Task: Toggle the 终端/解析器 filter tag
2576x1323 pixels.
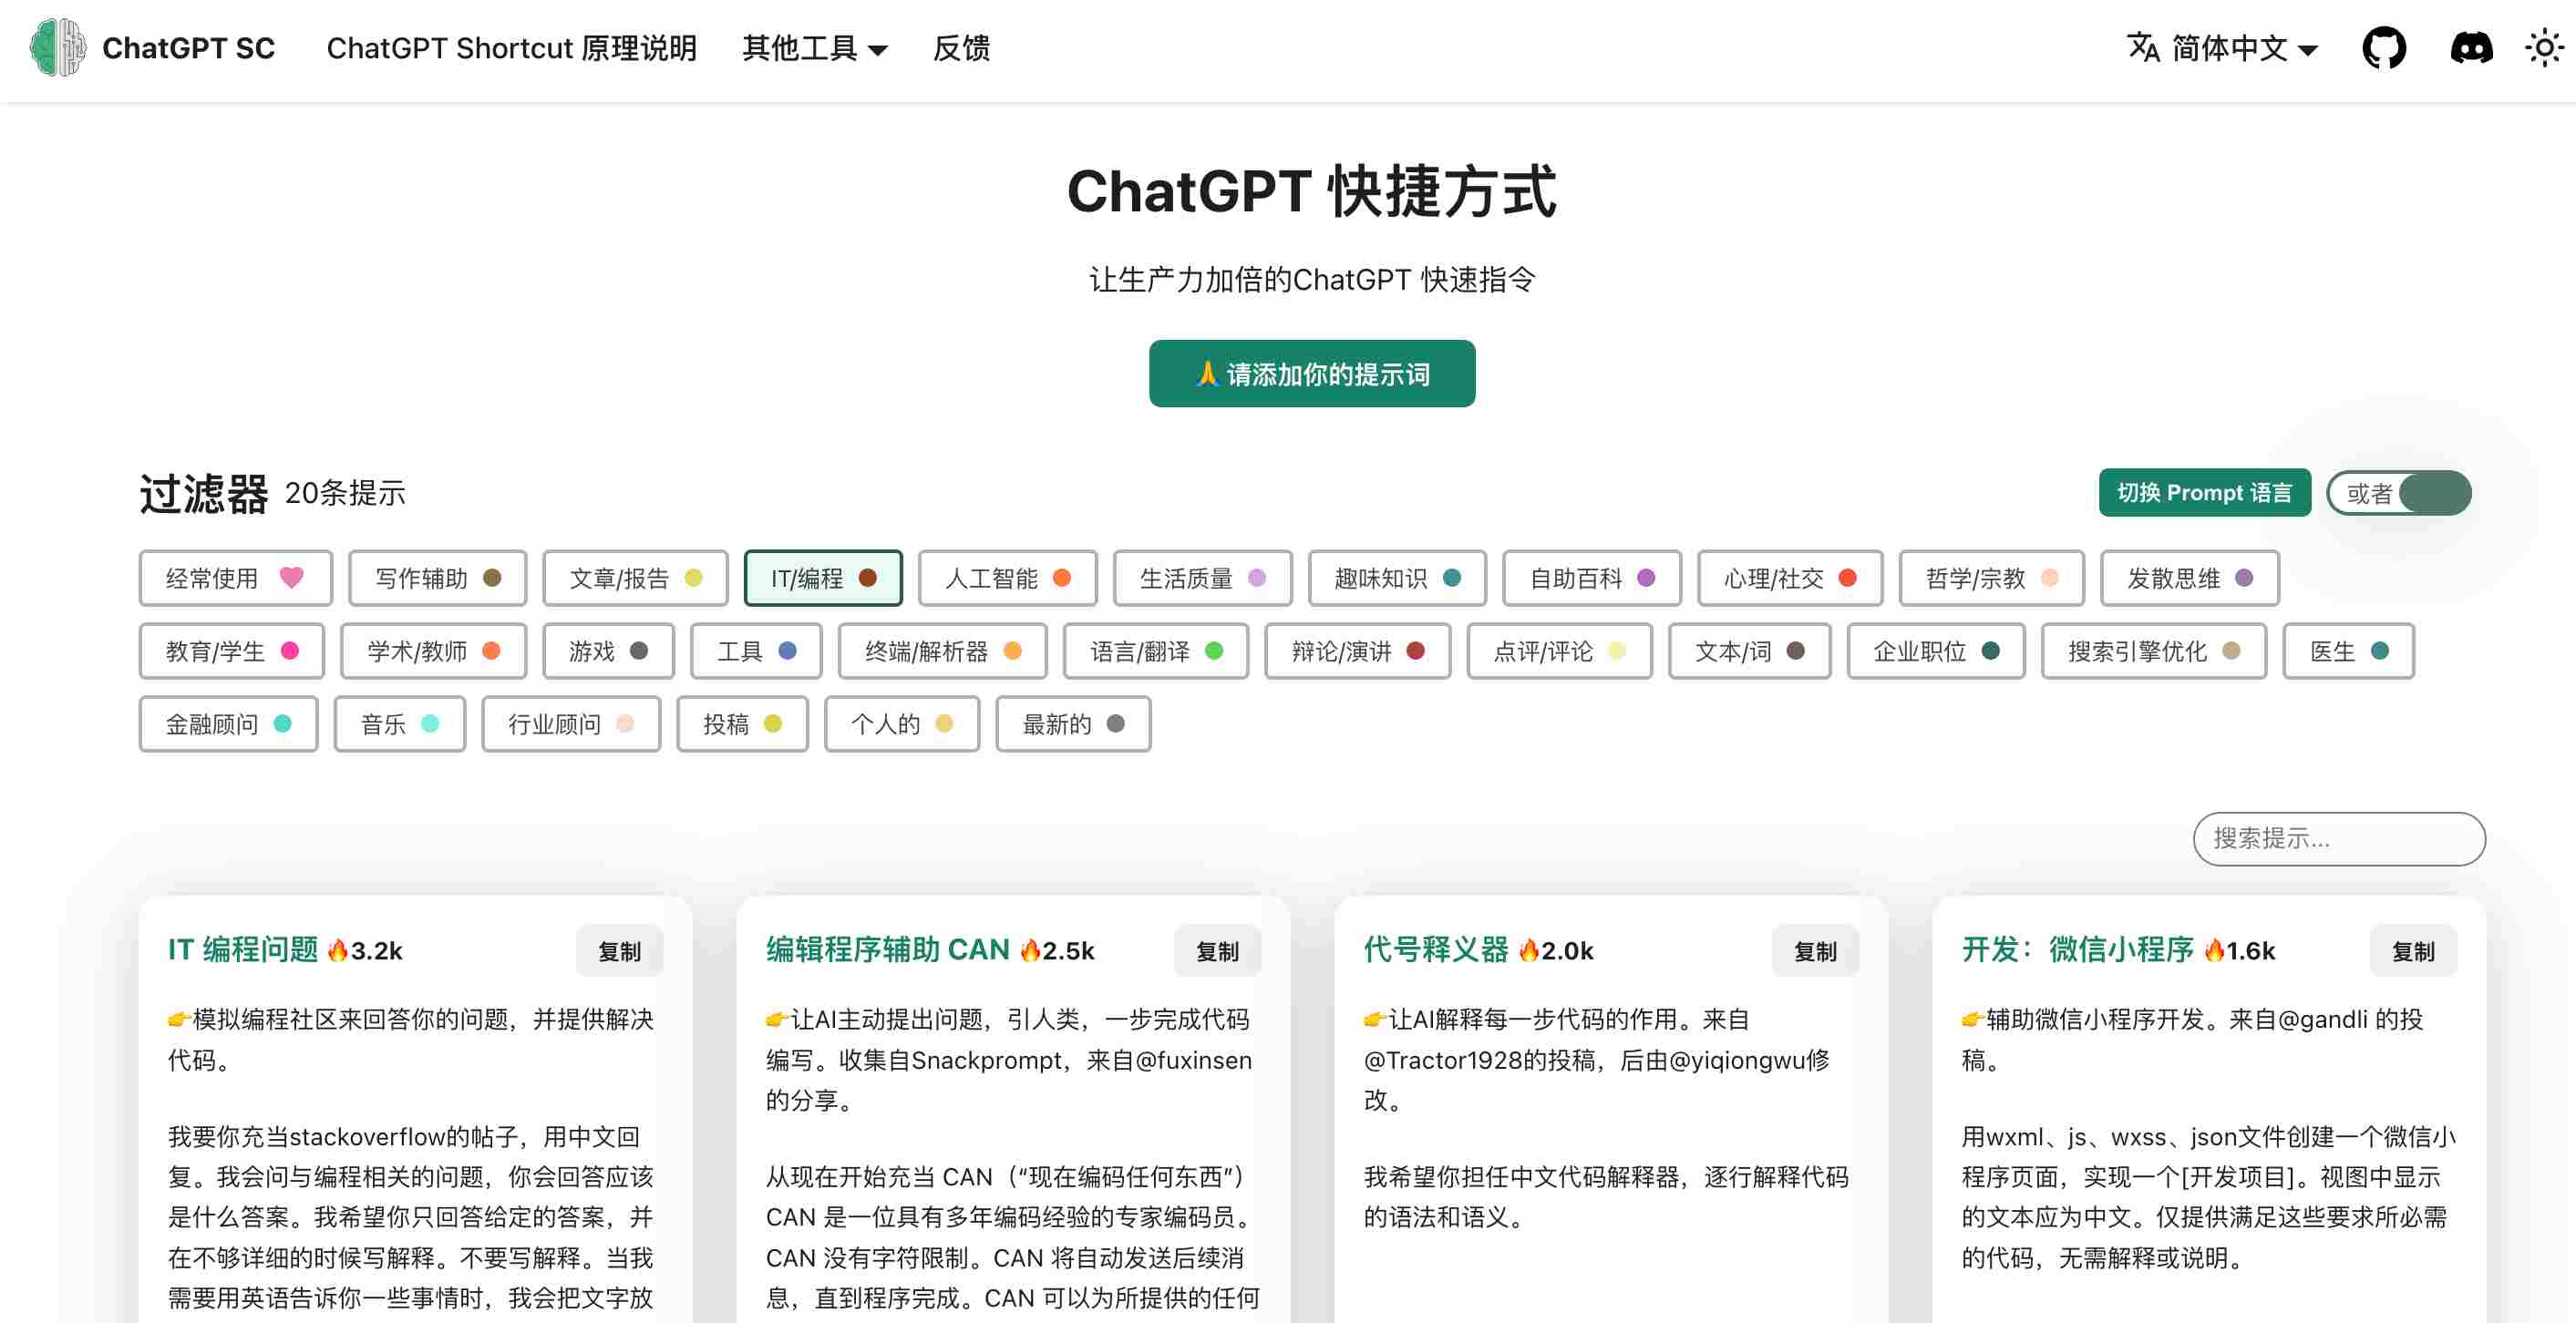Action: [x=942, y=651]
